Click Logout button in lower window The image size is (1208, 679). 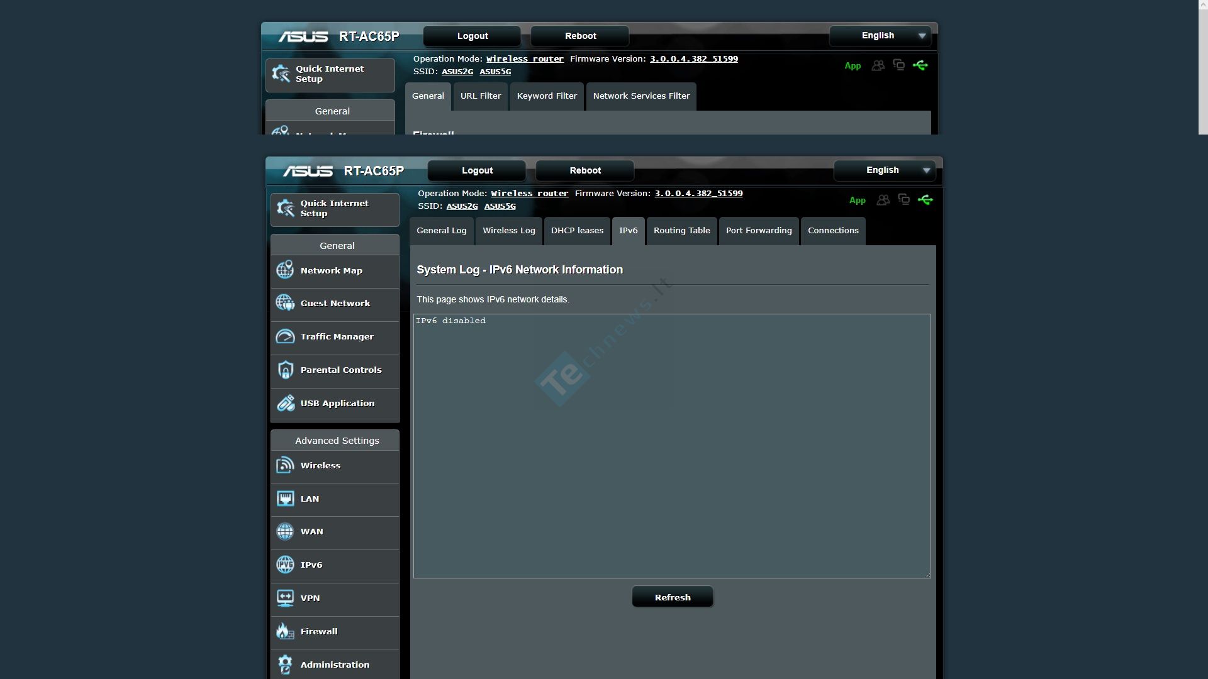[x=477, y=170]
